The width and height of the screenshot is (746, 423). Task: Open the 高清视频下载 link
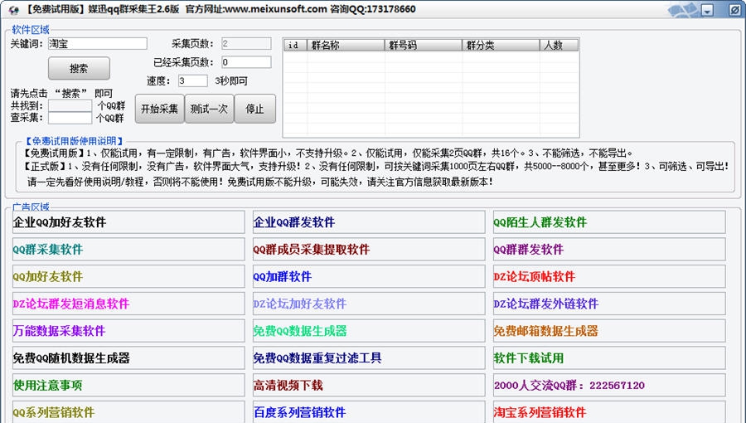point(369,385)
